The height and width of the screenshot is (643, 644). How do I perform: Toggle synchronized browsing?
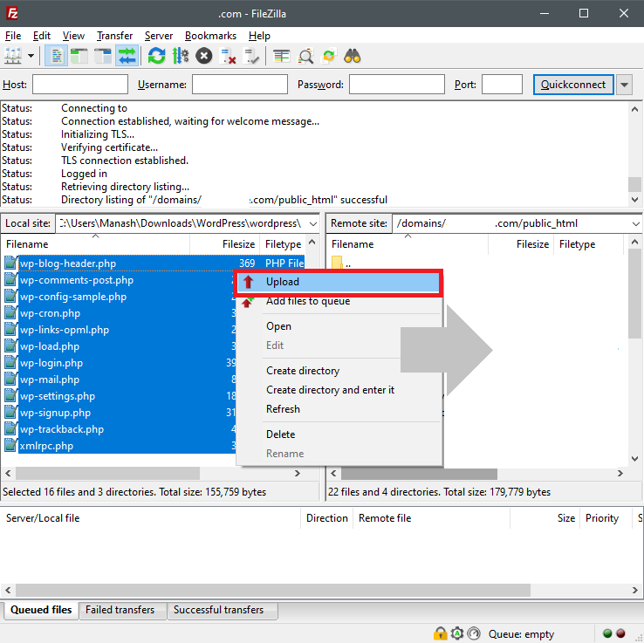(329, 56)
